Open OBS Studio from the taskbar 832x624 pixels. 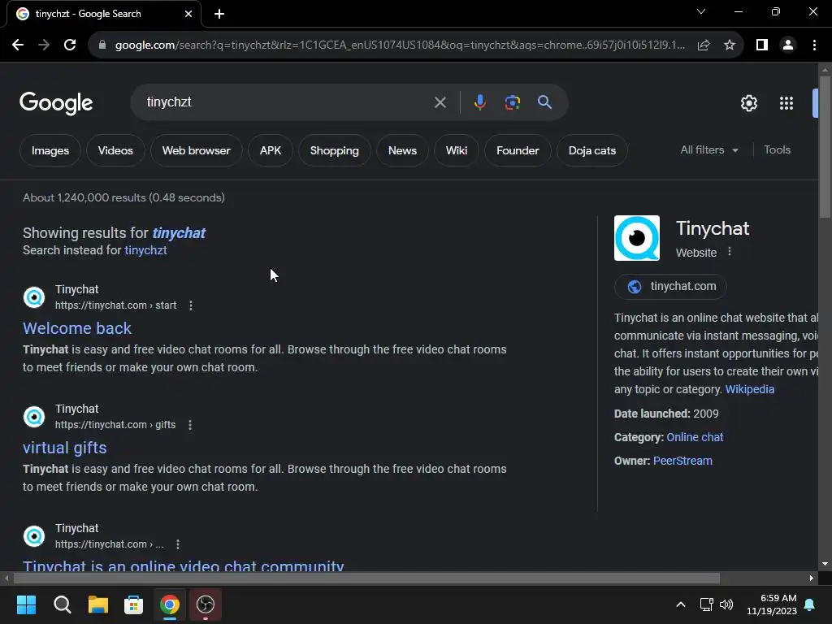click(206, 604)
